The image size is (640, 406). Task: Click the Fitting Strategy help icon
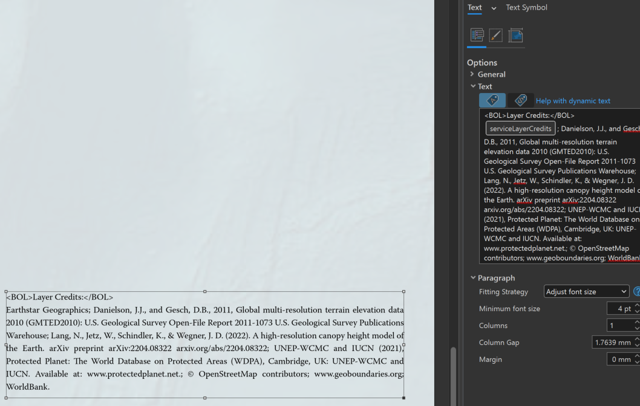(x=636, y=291)
